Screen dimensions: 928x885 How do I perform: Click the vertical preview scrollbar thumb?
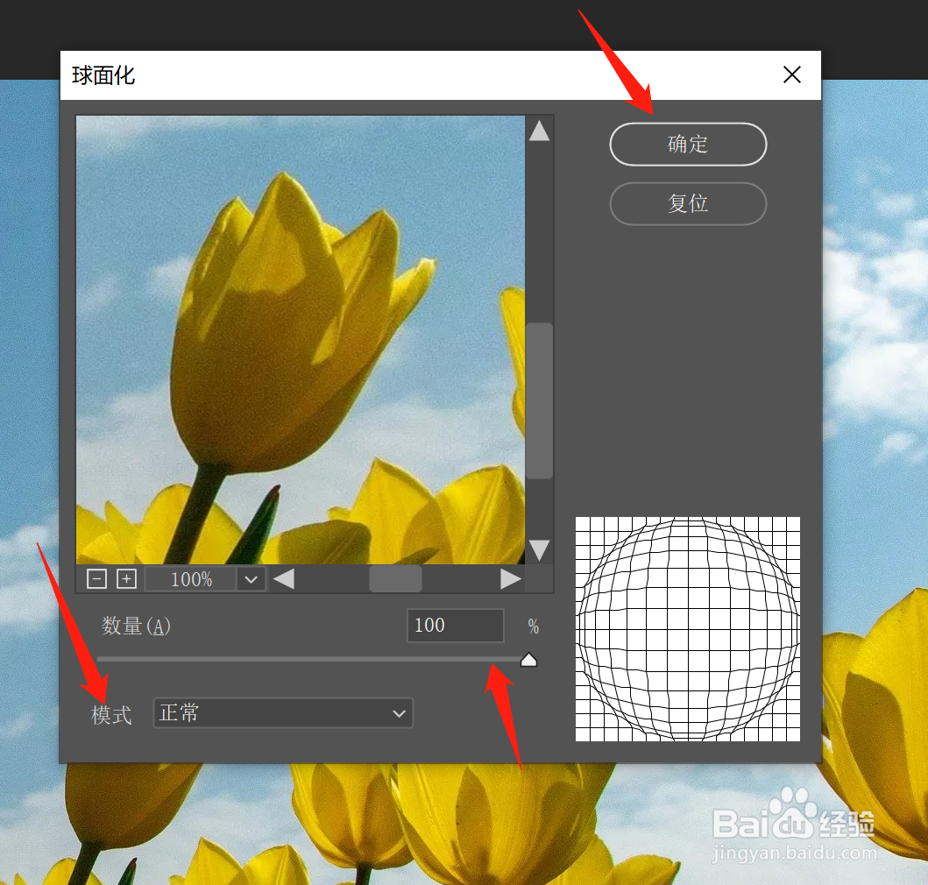[539, 400]
